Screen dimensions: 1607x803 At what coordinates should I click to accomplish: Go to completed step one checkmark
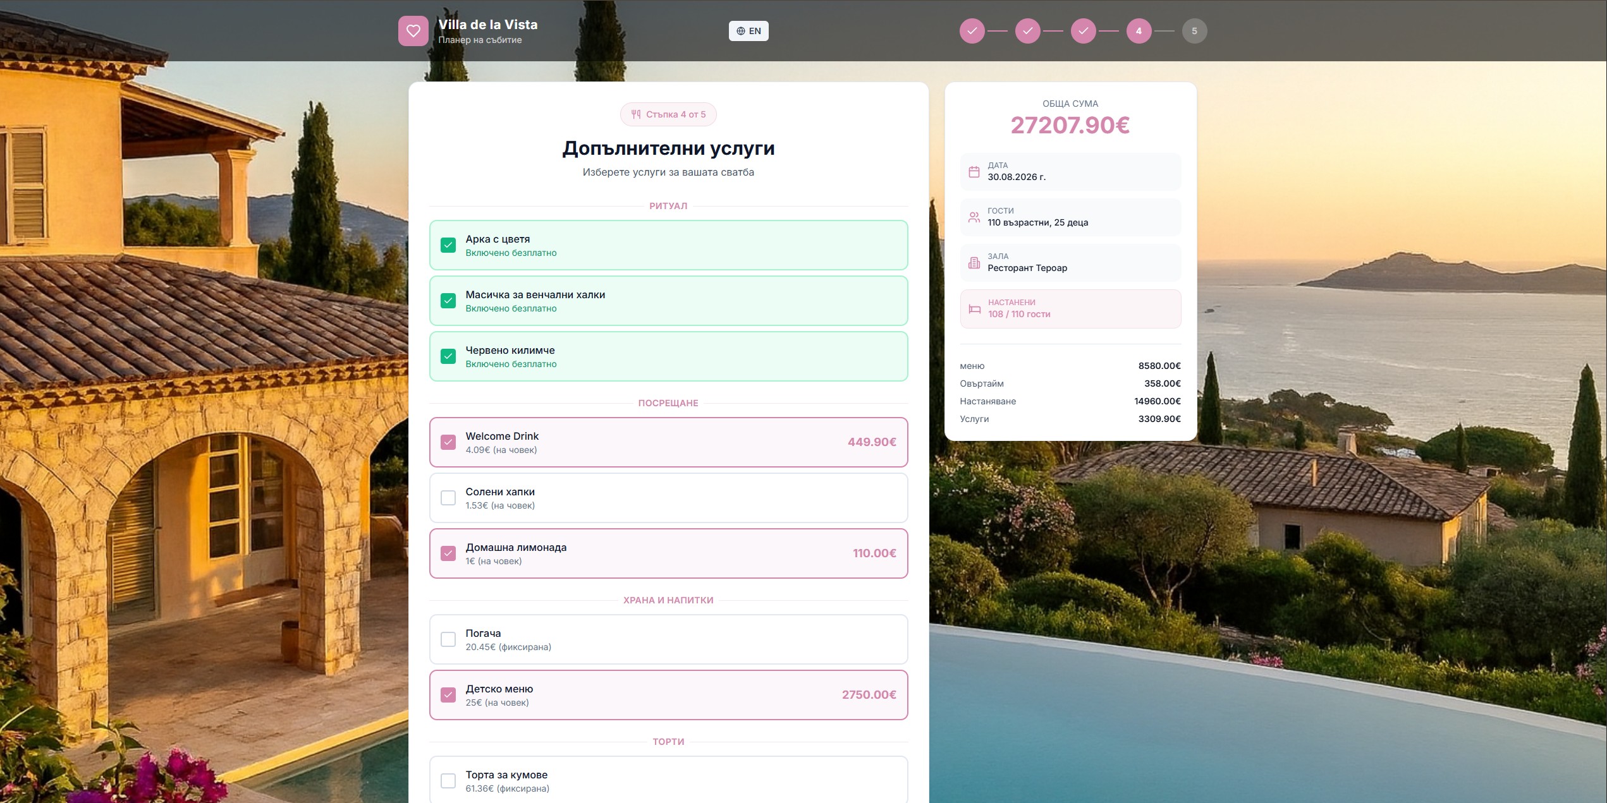click(x=972, y=31)
